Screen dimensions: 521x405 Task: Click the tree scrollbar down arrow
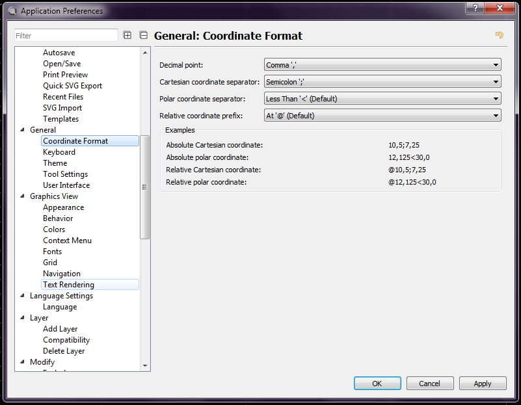(x=145, y=366)
